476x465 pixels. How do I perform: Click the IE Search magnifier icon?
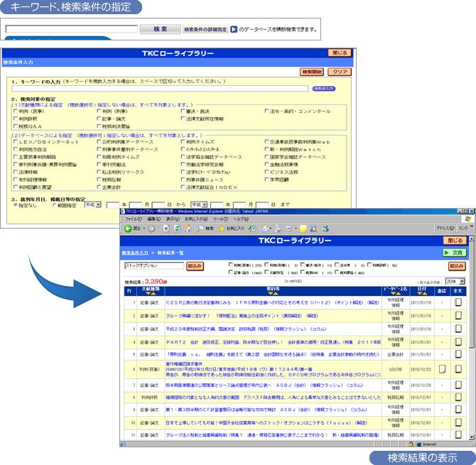click(200, 229)
